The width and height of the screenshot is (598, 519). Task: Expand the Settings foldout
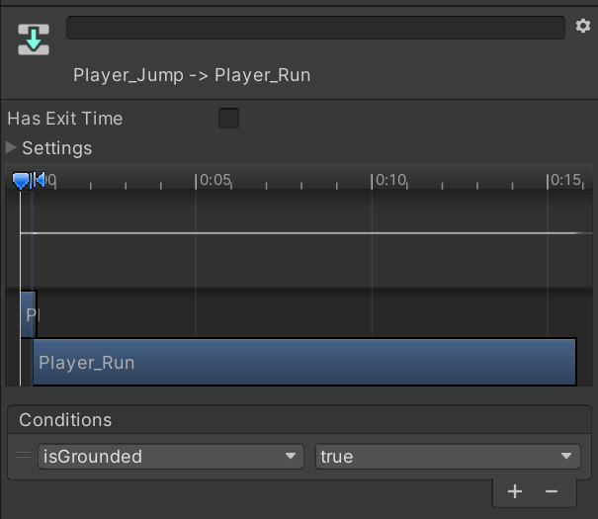[x=12, y=148]
